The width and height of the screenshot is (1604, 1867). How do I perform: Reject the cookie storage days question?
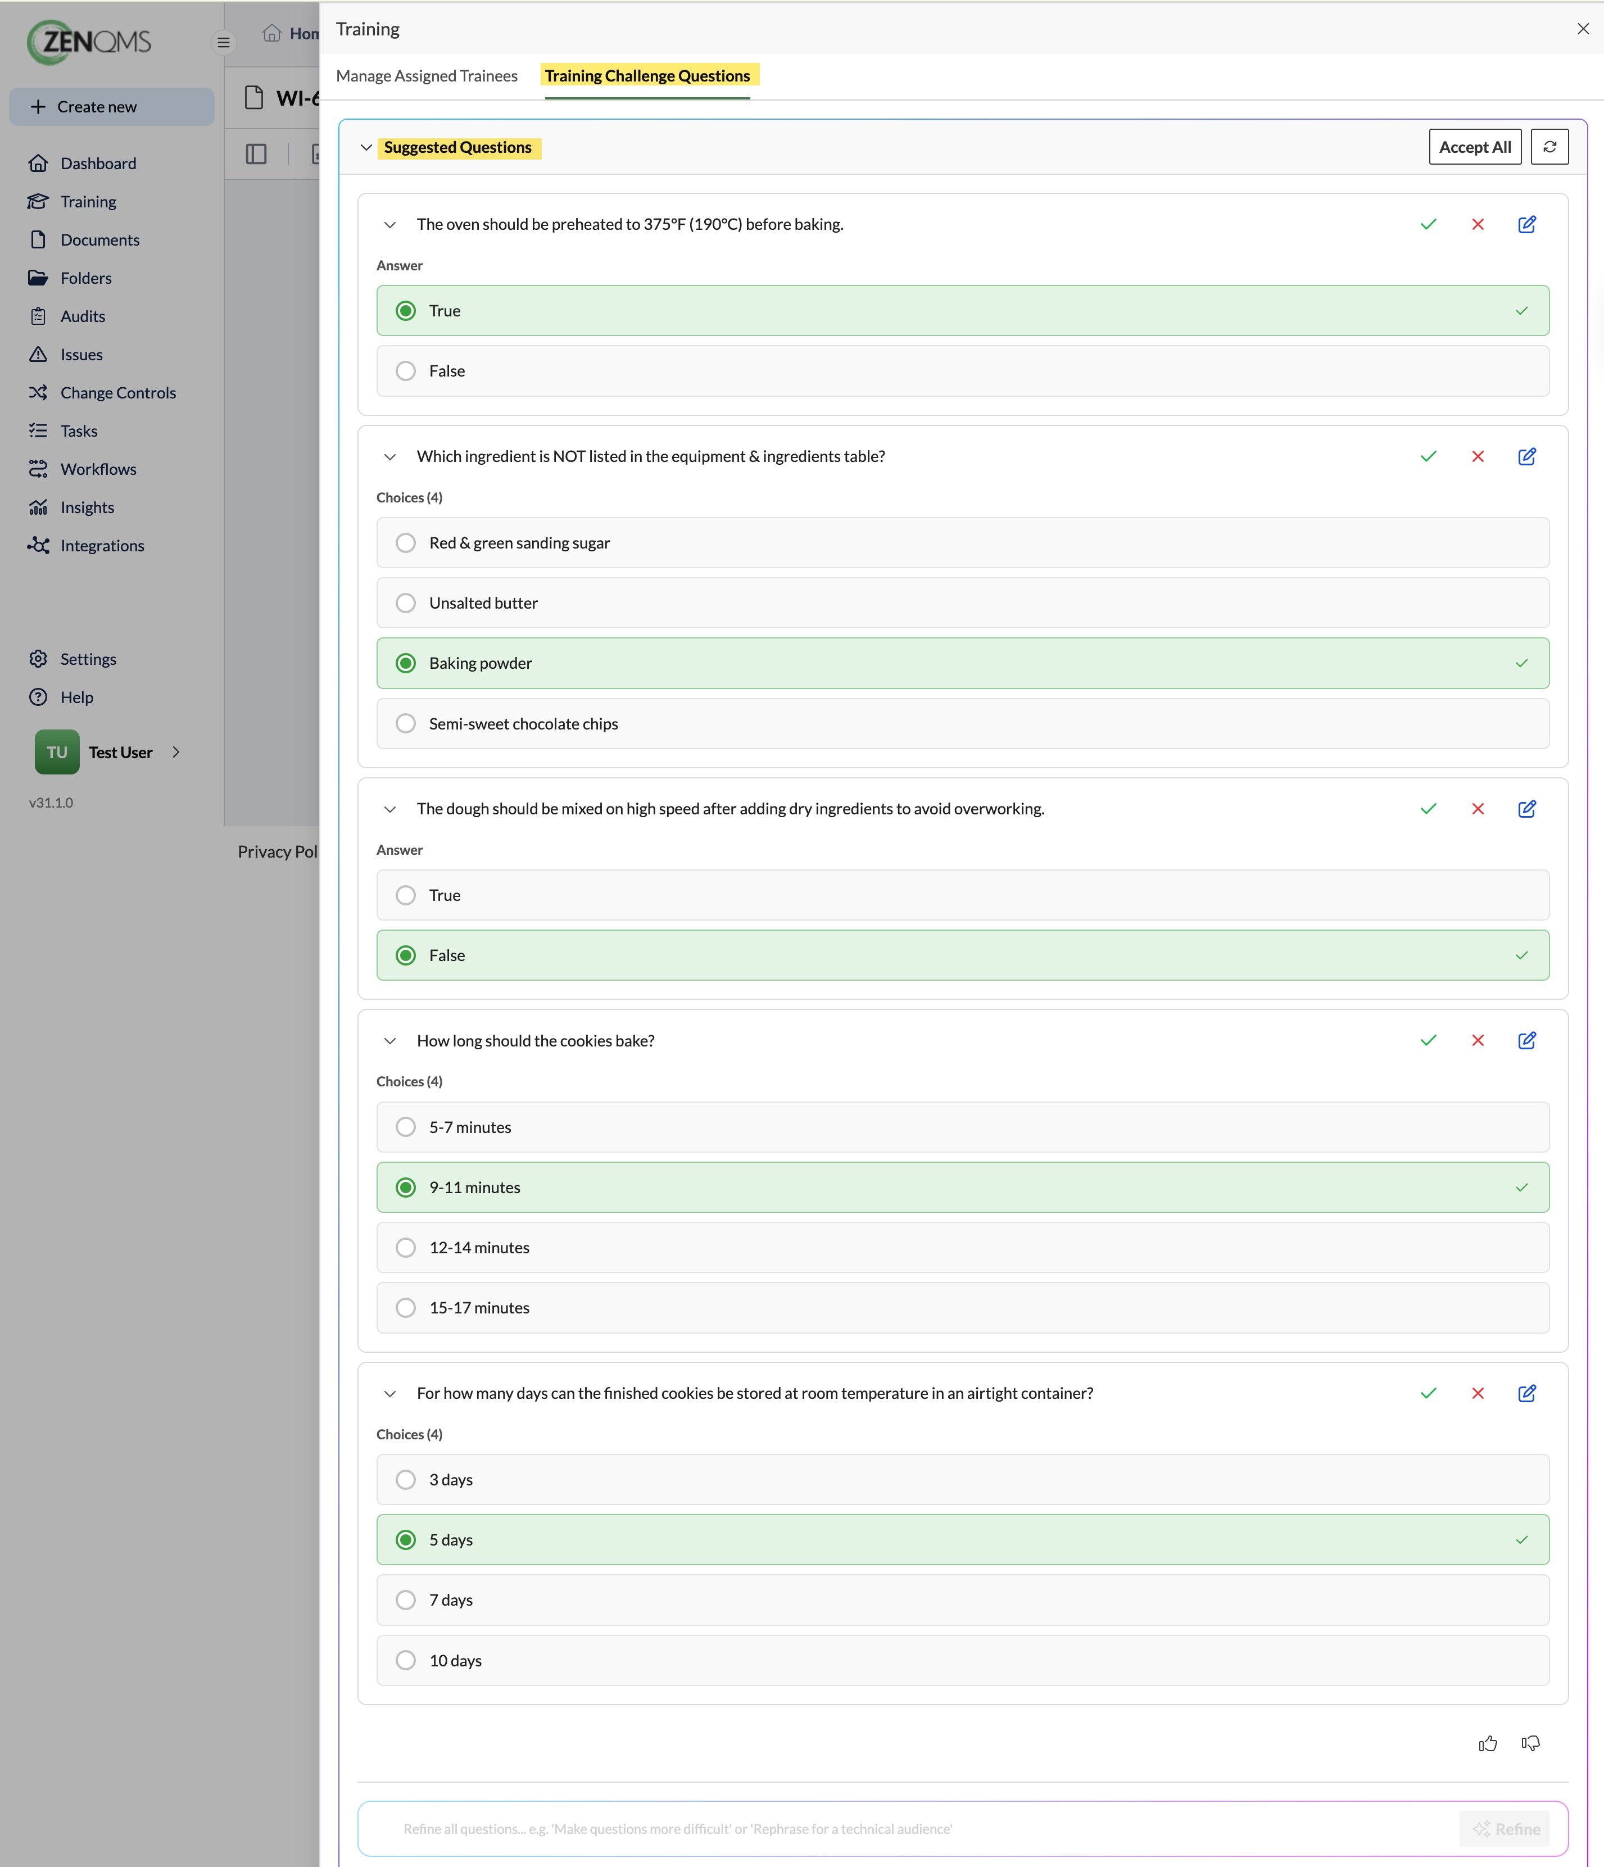click(1478, 1393)
